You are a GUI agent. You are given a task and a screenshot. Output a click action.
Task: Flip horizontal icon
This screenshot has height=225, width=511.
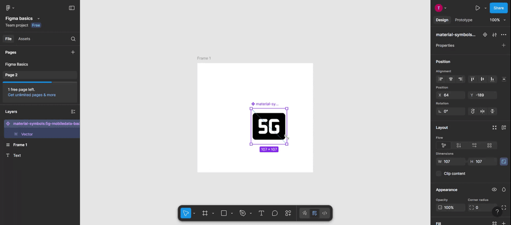(x=483, y=111)
